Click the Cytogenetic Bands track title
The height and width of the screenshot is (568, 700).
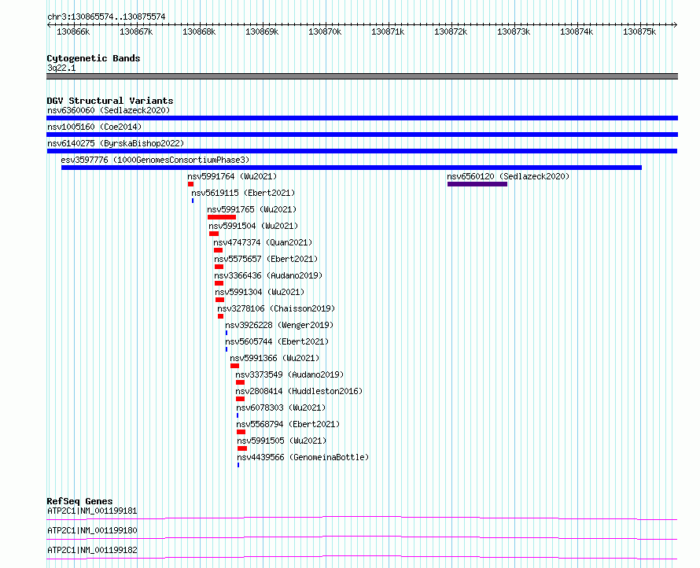[x=94, y=58]
